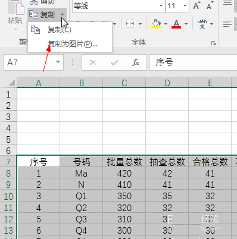Decrease font size with smaller A icon
The height and width of the screenshot is (239, 237).
pos(210,5)
